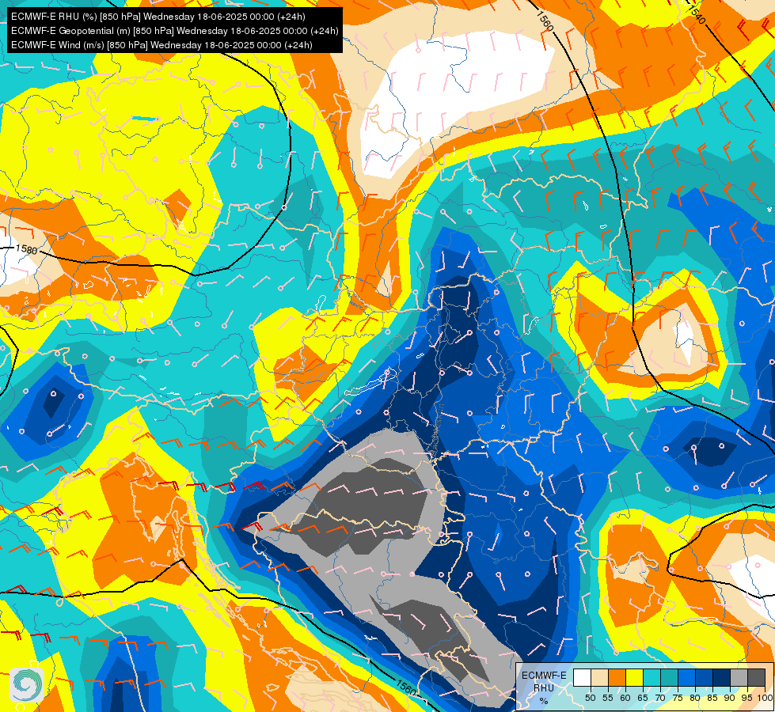Pick the light gray 90–95 legend swatch
Screen dimensions: 775x712
pyautogui.click(x=739, y=677)
